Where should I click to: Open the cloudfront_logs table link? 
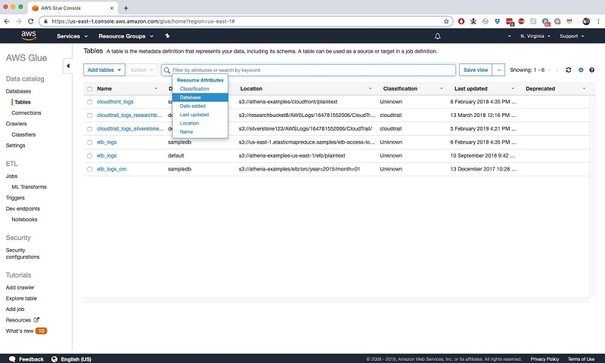(115, 102)
